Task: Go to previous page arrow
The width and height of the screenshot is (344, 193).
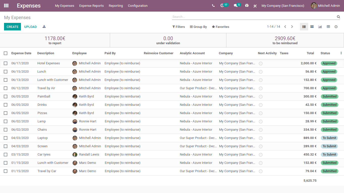Action: pyautogui.click(x=285, y=27)
